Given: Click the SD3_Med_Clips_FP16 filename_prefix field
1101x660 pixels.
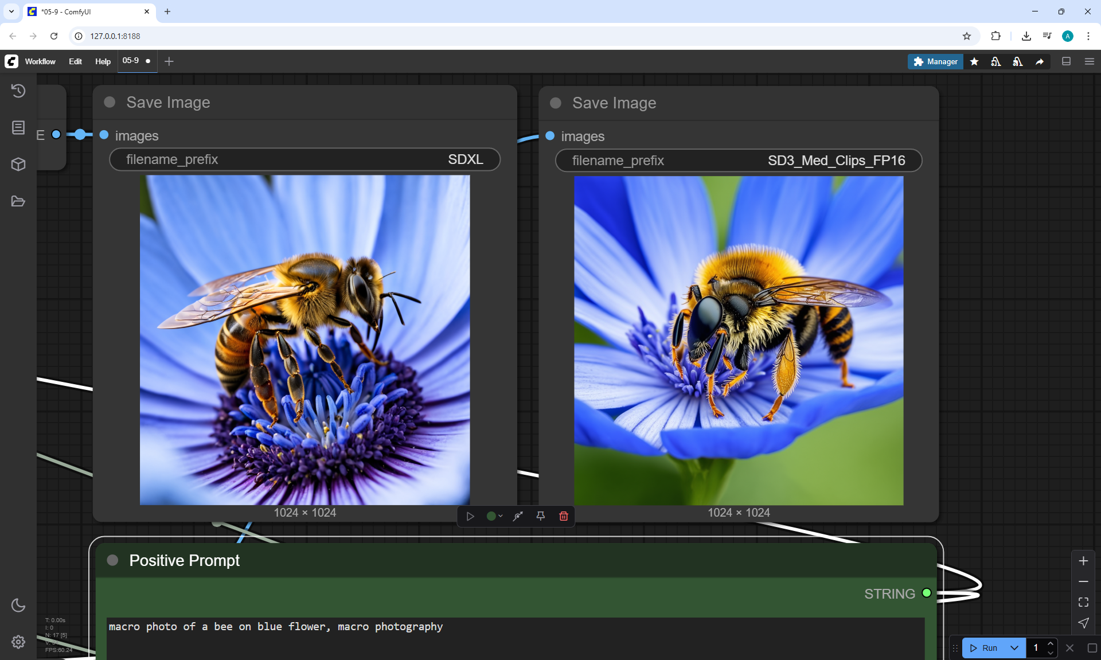Looking at the screenshot, I should pyautogui.click(x=738, y=161).
